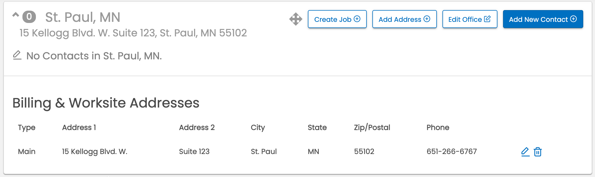Click the plus circle in Add Address
This screenshot has width=595, height=177.
click(x=427, y=19)
